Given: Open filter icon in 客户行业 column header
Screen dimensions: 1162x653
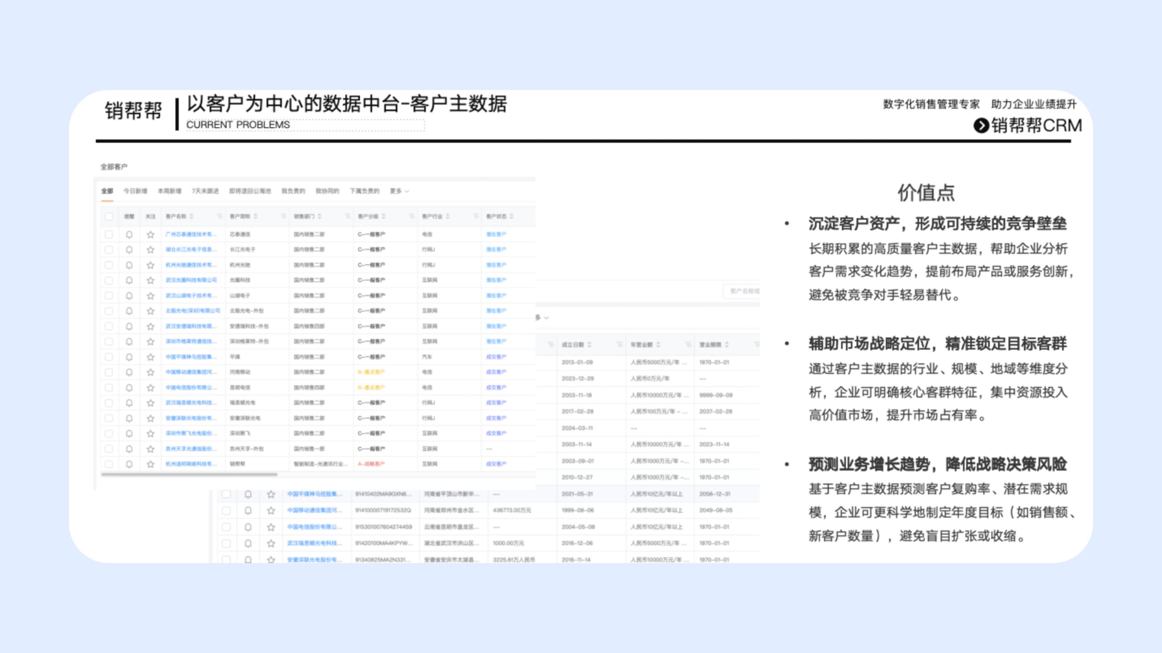Looking at the screenshot, I should (475, 216).
